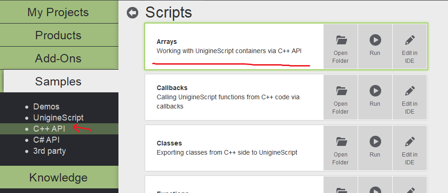Run the Arrays sample

tap(375, 47)
